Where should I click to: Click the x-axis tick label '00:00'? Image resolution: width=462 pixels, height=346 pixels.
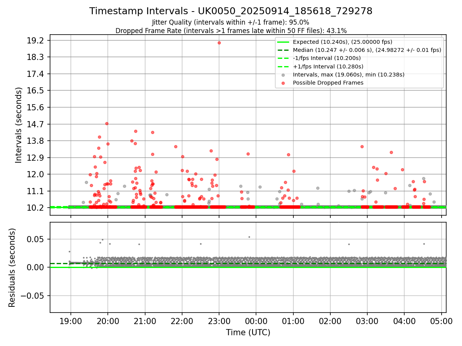tap(256, 321)
